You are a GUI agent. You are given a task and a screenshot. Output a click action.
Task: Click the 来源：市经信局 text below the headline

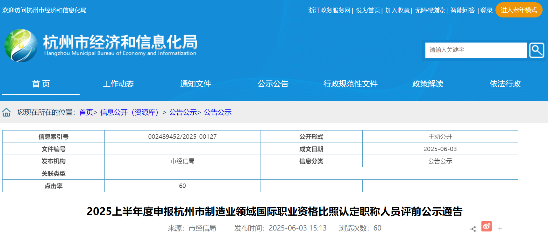[192, 228]
